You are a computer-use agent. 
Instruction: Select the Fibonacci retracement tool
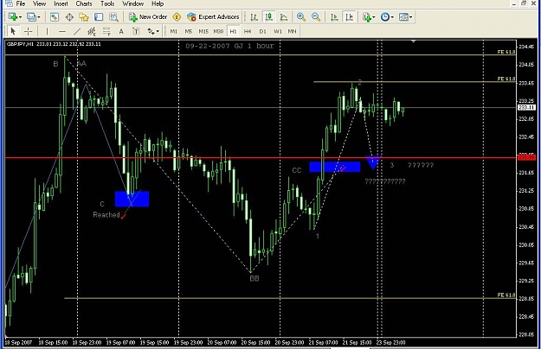click(106, 31)
